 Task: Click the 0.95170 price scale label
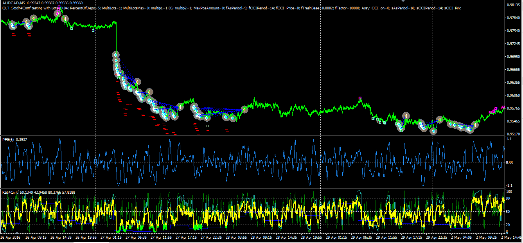tap(512, 134)
